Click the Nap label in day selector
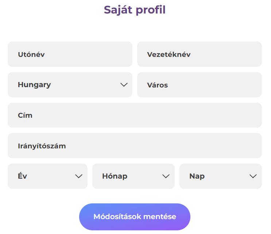 click(x=197, y=176)
